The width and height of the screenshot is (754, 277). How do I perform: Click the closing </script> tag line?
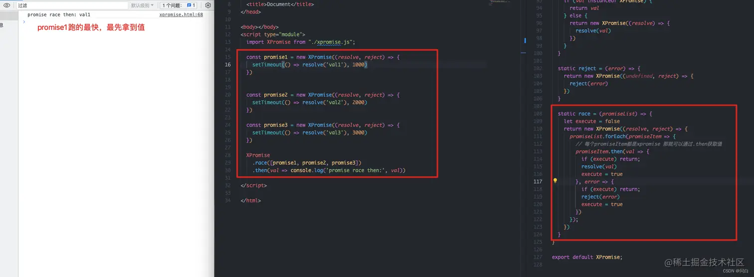click(x=253, y=185)
